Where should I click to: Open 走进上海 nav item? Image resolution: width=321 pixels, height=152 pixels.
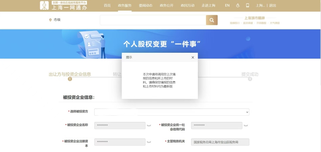point(208,6)
